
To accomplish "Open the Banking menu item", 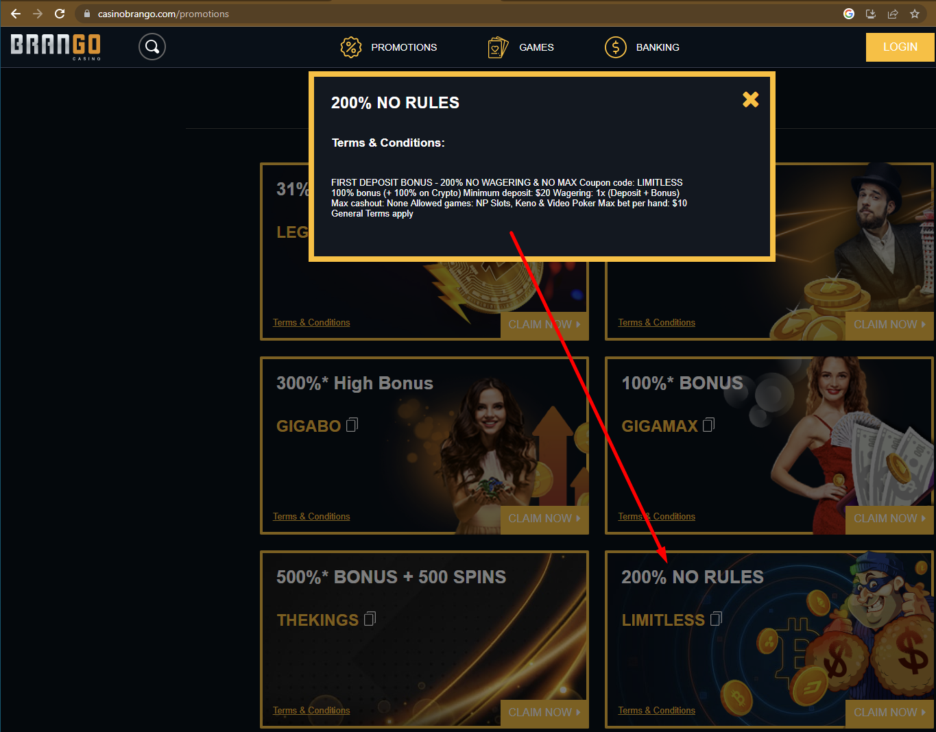I will click(642, 47).
